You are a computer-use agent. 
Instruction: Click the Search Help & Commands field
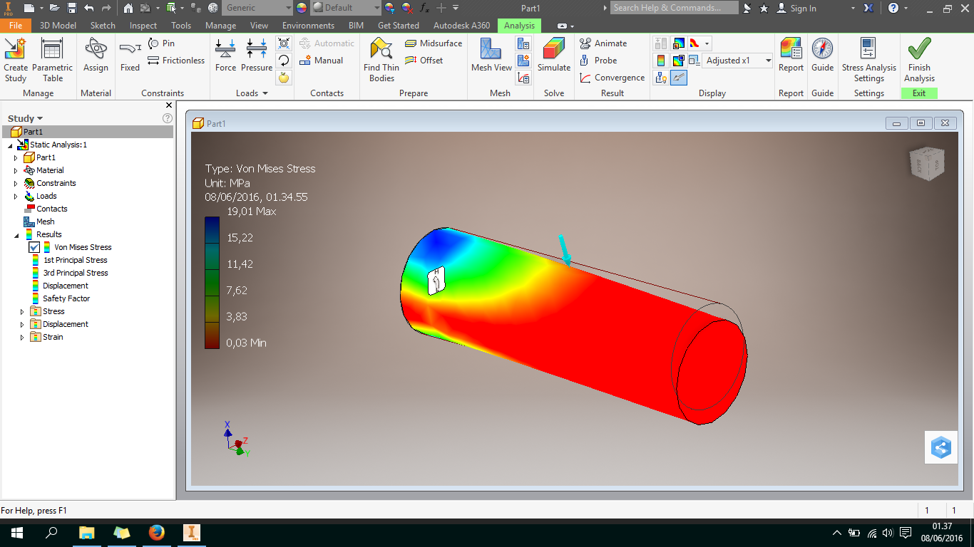point(674,8)
